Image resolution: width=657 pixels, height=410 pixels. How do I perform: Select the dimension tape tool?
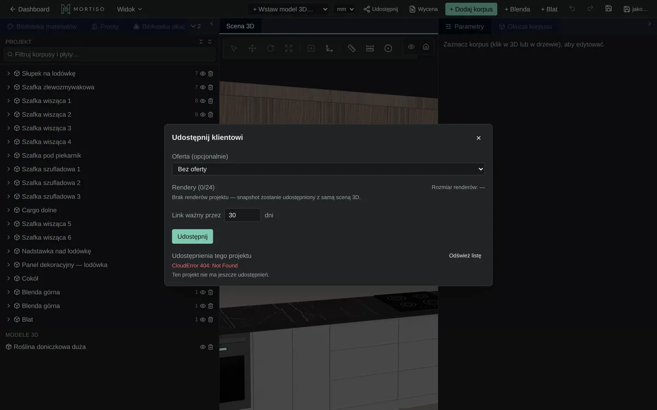point(370,48)
